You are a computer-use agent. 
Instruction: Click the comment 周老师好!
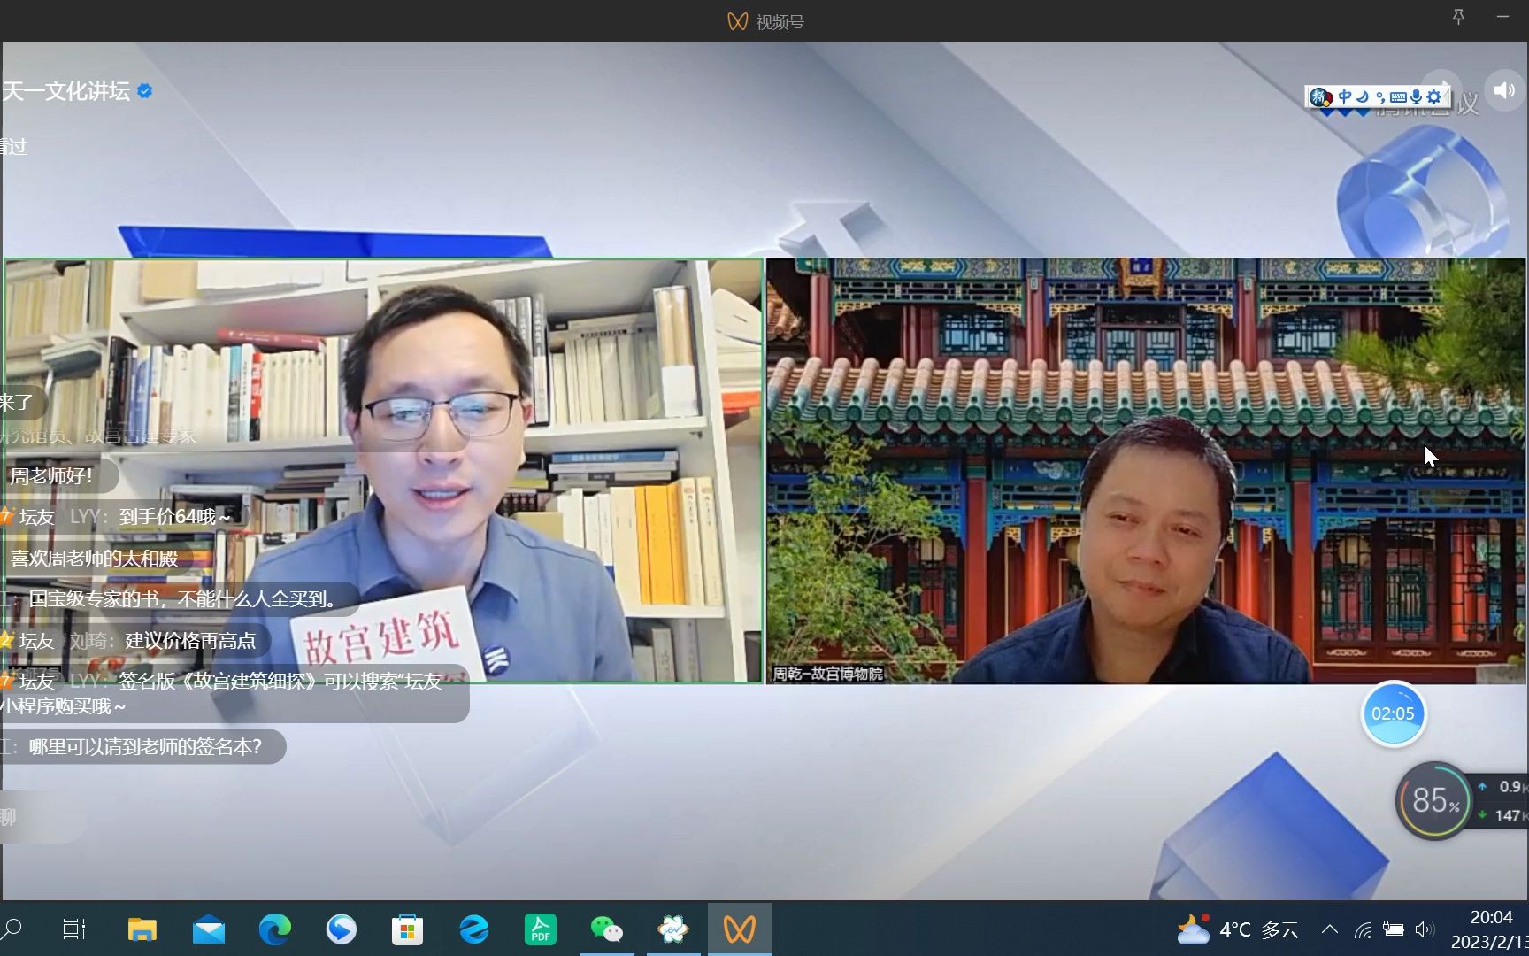[x=51, y=476]
